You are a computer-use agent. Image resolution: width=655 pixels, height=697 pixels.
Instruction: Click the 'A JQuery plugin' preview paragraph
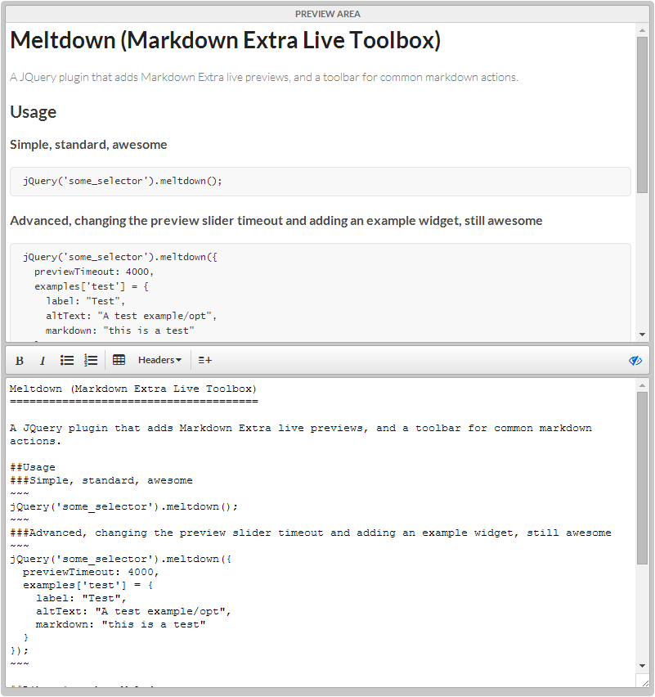coord(264,78)
